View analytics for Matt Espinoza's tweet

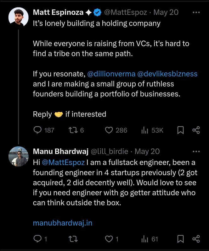point(145,130)
